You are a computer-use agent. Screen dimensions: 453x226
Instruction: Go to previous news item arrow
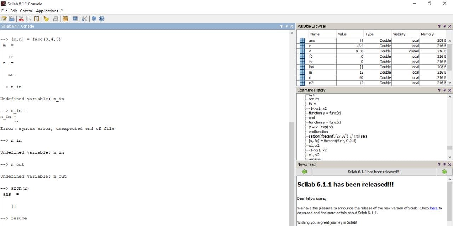304,172
